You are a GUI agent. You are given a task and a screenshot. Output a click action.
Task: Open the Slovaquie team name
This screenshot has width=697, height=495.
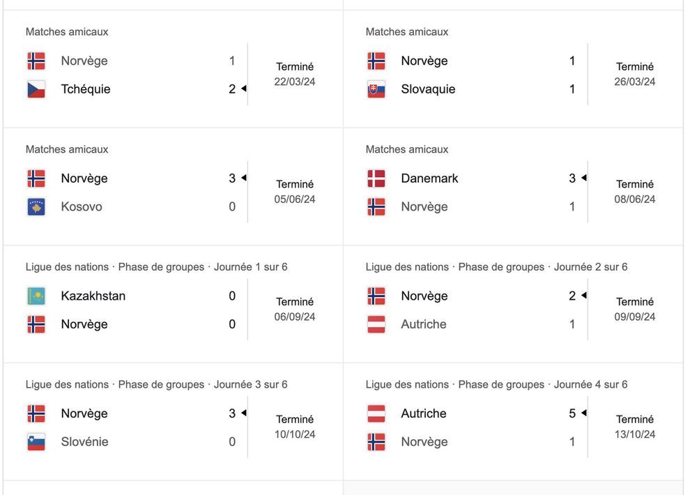pos(428,89)
